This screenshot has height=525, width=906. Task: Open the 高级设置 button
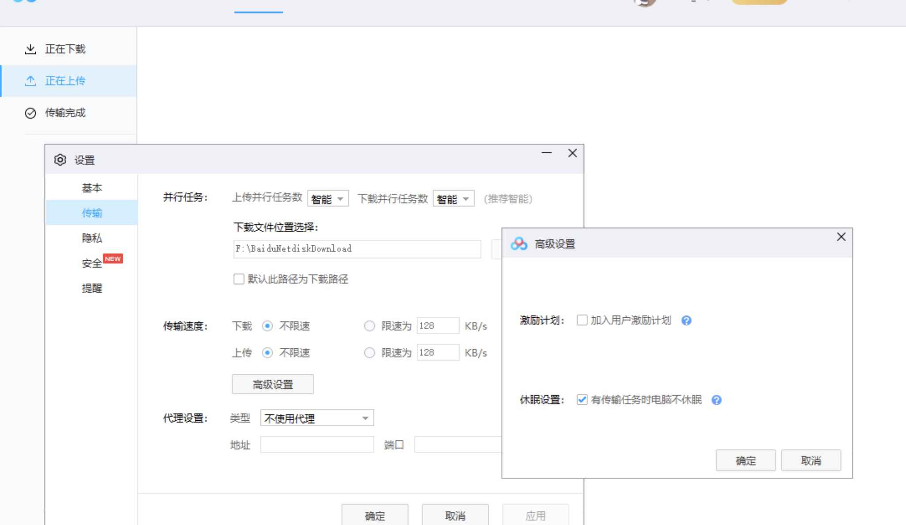pyautogui.click(x=272, y=384)
